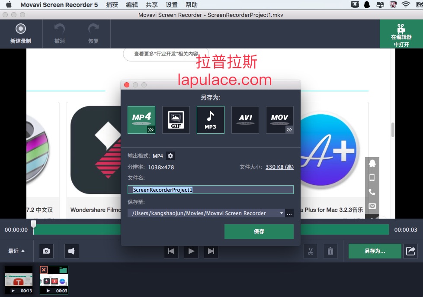Open project in editor via 在编辑器中打开
The height and width of the screenshot is (297, 423).
[401, 34]
